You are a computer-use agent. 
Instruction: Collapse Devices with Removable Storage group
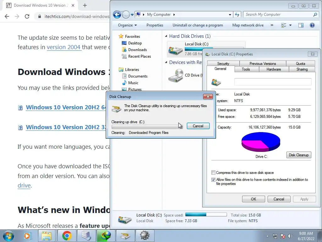pos(166,62)
